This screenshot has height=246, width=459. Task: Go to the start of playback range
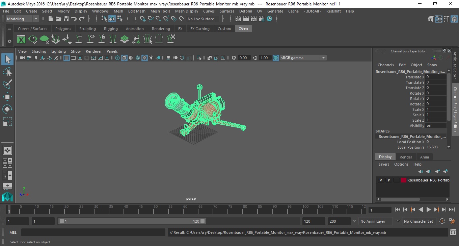click(398, 210)
